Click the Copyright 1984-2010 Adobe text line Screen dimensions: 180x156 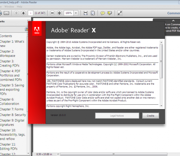(94, 42)
